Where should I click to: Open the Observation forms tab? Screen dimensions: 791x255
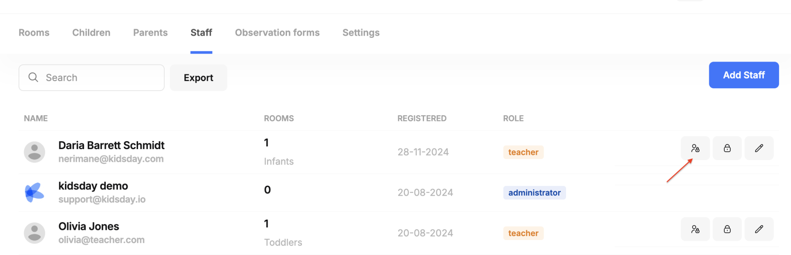click(x=277, y=33)
